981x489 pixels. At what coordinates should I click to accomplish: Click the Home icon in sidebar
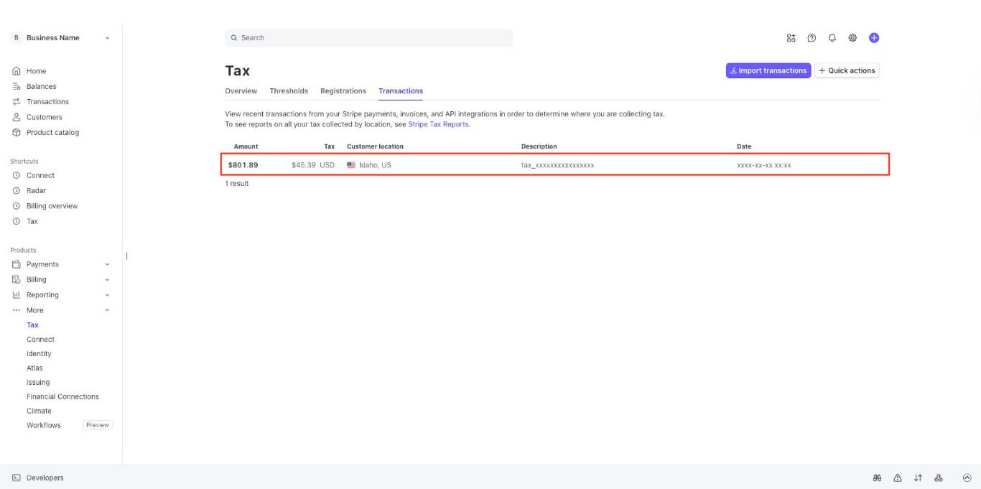pyautogui.click(x=17, y=71)
